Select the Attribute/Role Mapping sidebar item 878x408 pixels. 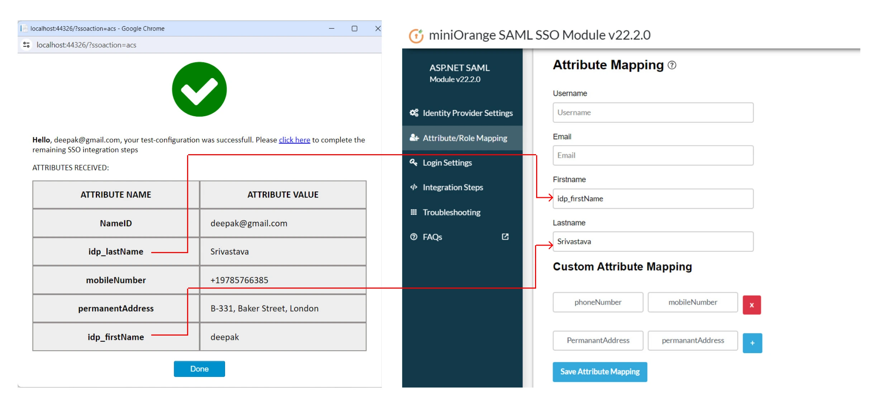(x=462, y=138)
